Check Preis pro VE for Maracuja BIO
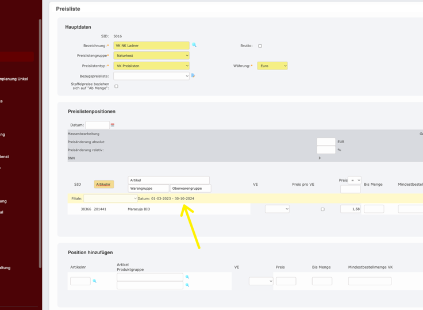Screen dimensions: 423x310 point(322,209)
